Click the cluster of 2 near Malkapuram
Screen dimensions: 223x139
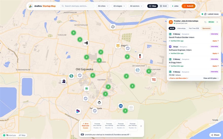click(149, 71)
